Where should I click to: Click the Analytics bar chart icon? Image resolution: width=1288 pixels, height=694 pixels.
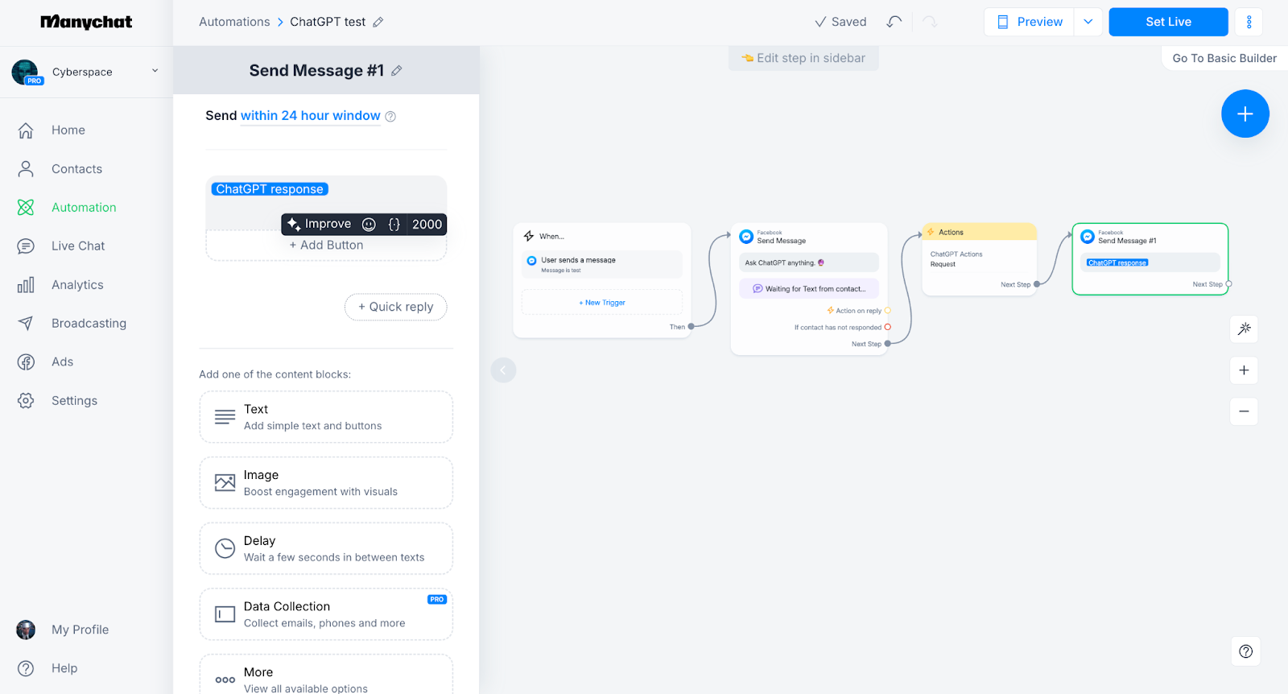(26, 284)
